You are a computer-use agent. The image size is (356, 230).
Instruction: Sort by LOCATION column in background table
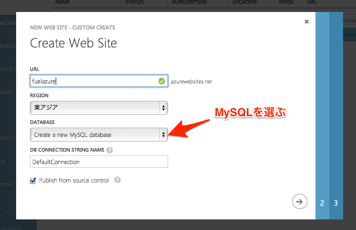244,2
